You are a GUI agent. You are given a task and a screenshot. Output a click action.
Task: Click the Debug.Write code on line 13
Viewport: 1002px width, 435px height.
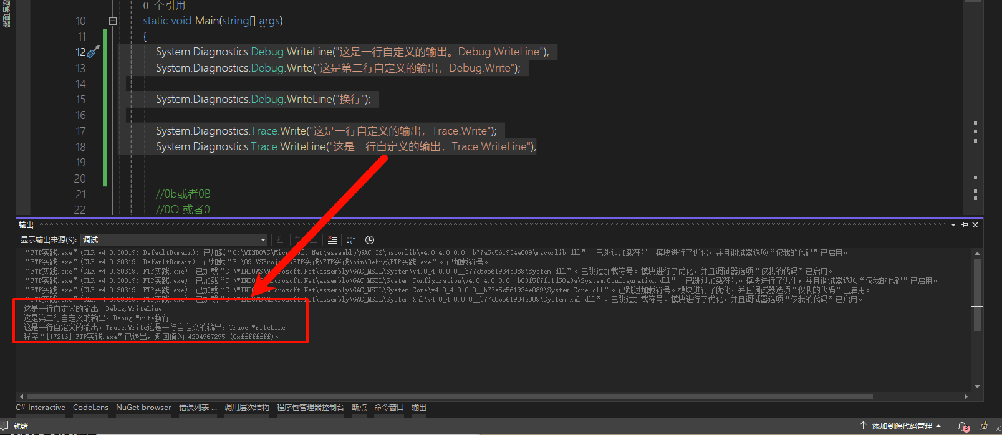[x=338, y=69]
